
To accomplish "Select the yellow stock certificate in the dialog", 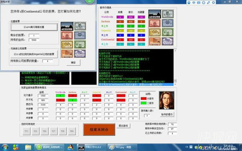I will (x=67, y=45).
